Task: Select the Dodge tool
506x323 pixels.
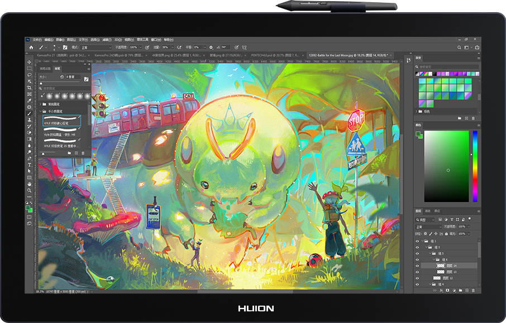Action: point(30,152)
